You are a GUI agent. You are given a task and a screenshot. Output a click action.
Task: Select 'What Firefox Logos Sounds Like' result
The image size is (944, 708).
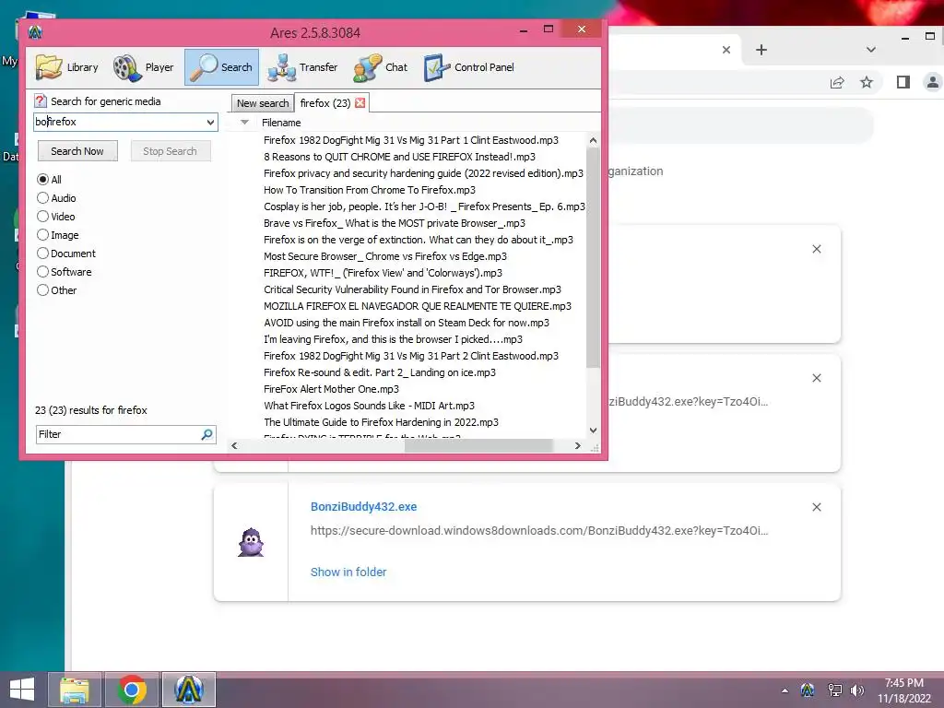point(369,406)
